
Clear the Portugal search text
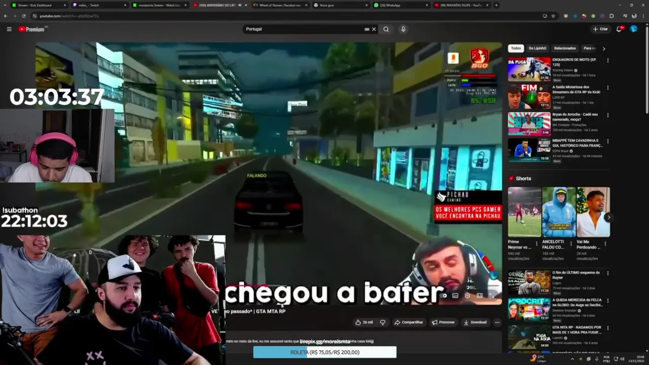pos(374,29)
